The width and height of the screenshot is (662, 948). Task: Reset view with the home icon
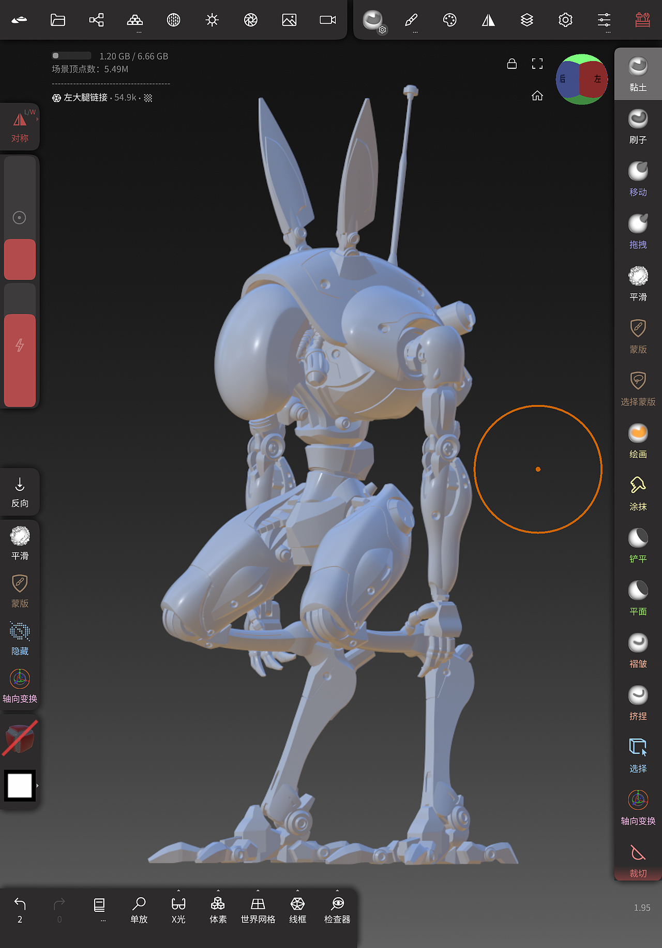[x=537, y=96]
